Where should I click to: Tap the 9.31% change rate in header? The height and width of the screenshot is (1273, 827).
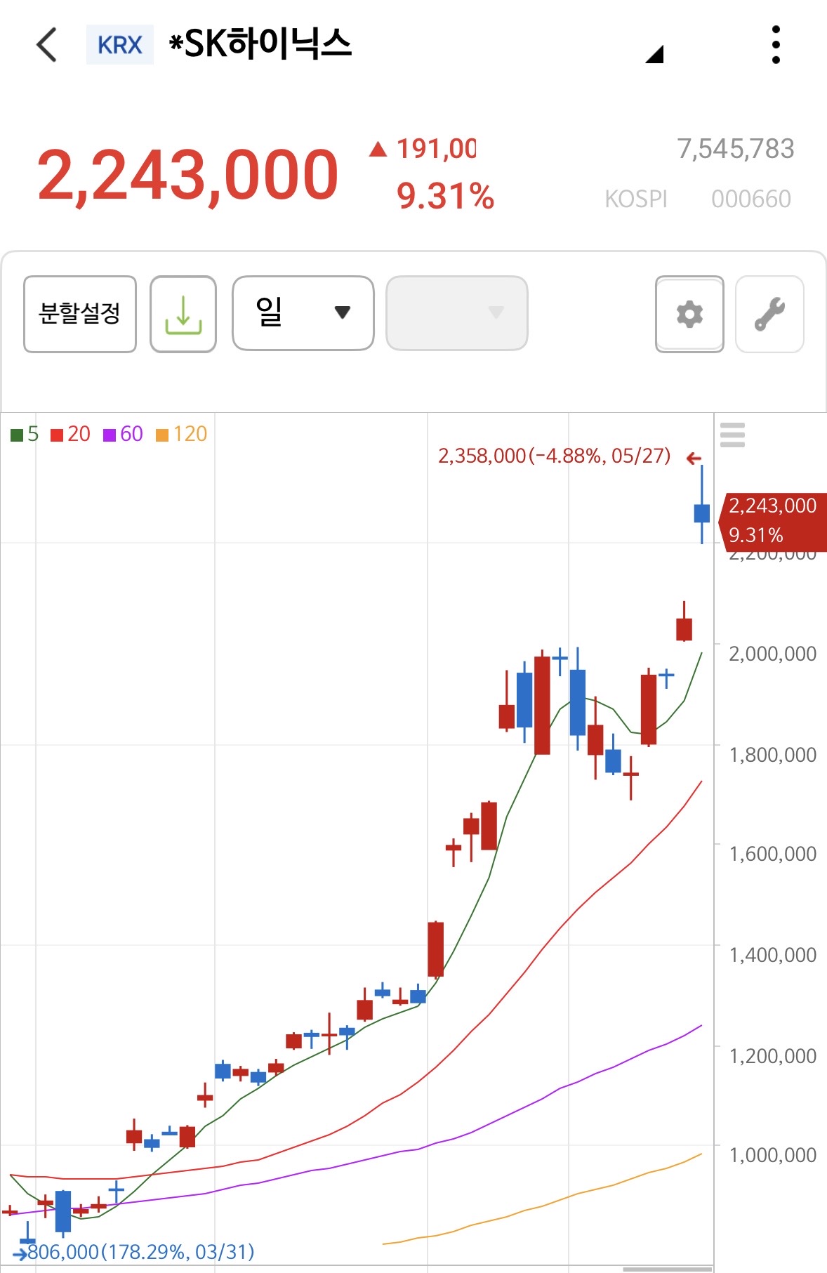click(x=445, y=196)
